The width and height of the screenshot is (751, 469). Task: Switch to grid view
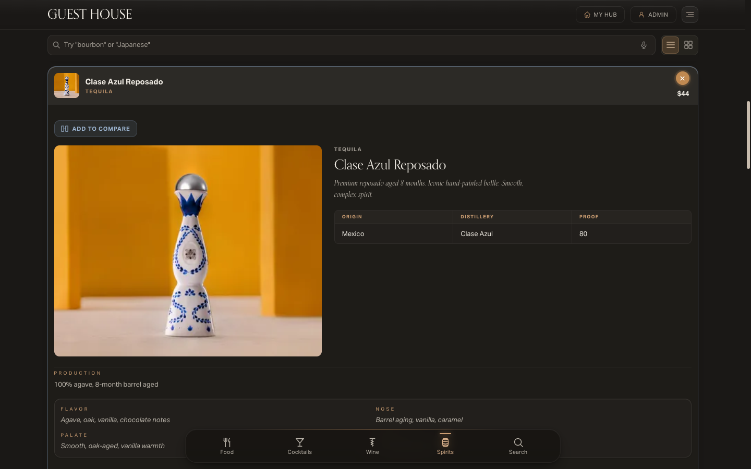tap(688, 45)
